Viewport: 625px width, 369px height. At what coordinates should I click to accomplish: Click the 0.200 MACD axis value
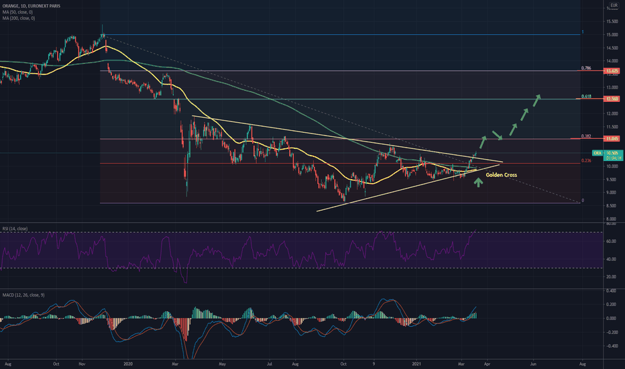[611, 305]
